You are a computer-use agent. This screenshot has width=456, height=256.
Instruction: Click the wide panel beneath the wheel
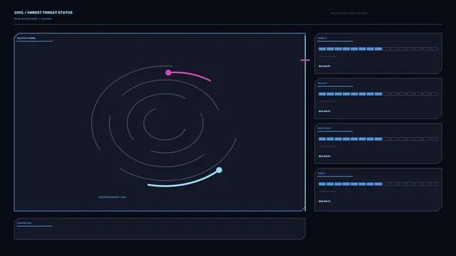[160, 229]
